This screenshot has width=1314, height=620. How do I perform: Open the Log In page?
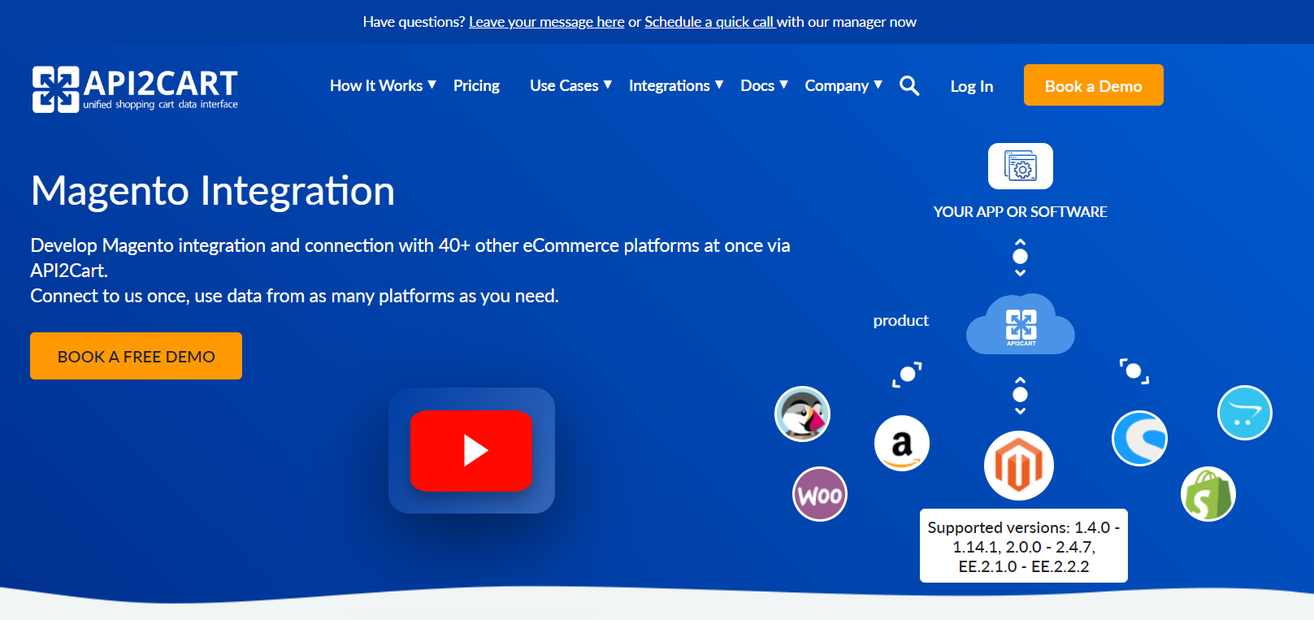tap(972, 86)
